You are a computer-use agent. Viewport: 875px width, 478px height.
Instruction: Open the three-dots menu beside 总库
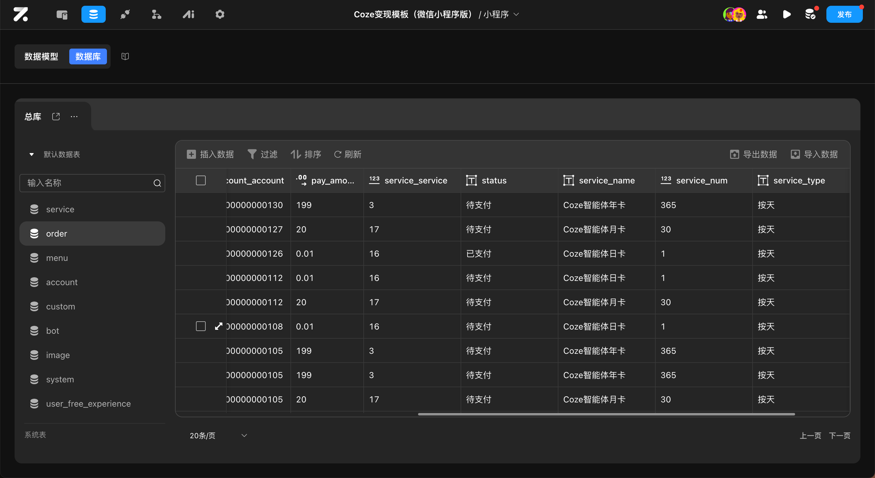click(x=74, y=116)
